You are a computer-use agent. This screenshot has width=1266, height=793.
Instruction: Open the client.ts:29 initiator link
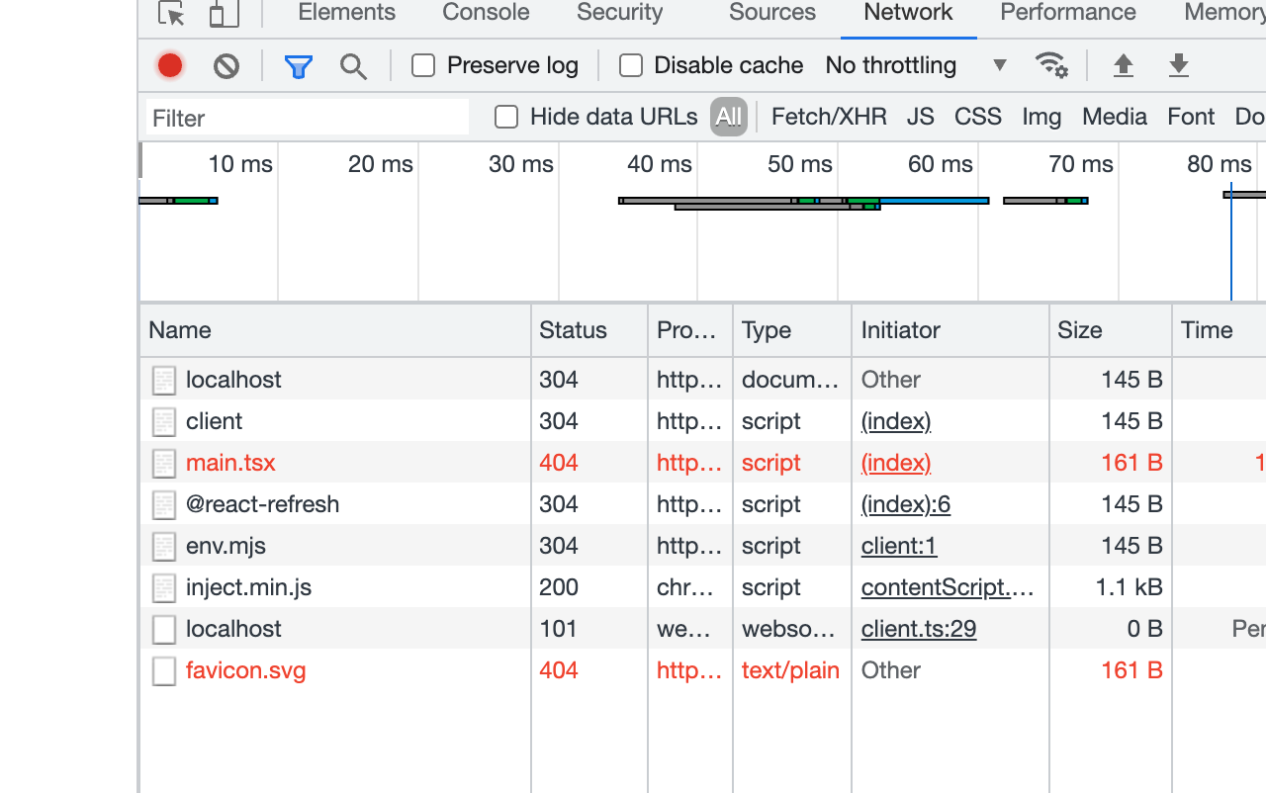coord(918,629)
